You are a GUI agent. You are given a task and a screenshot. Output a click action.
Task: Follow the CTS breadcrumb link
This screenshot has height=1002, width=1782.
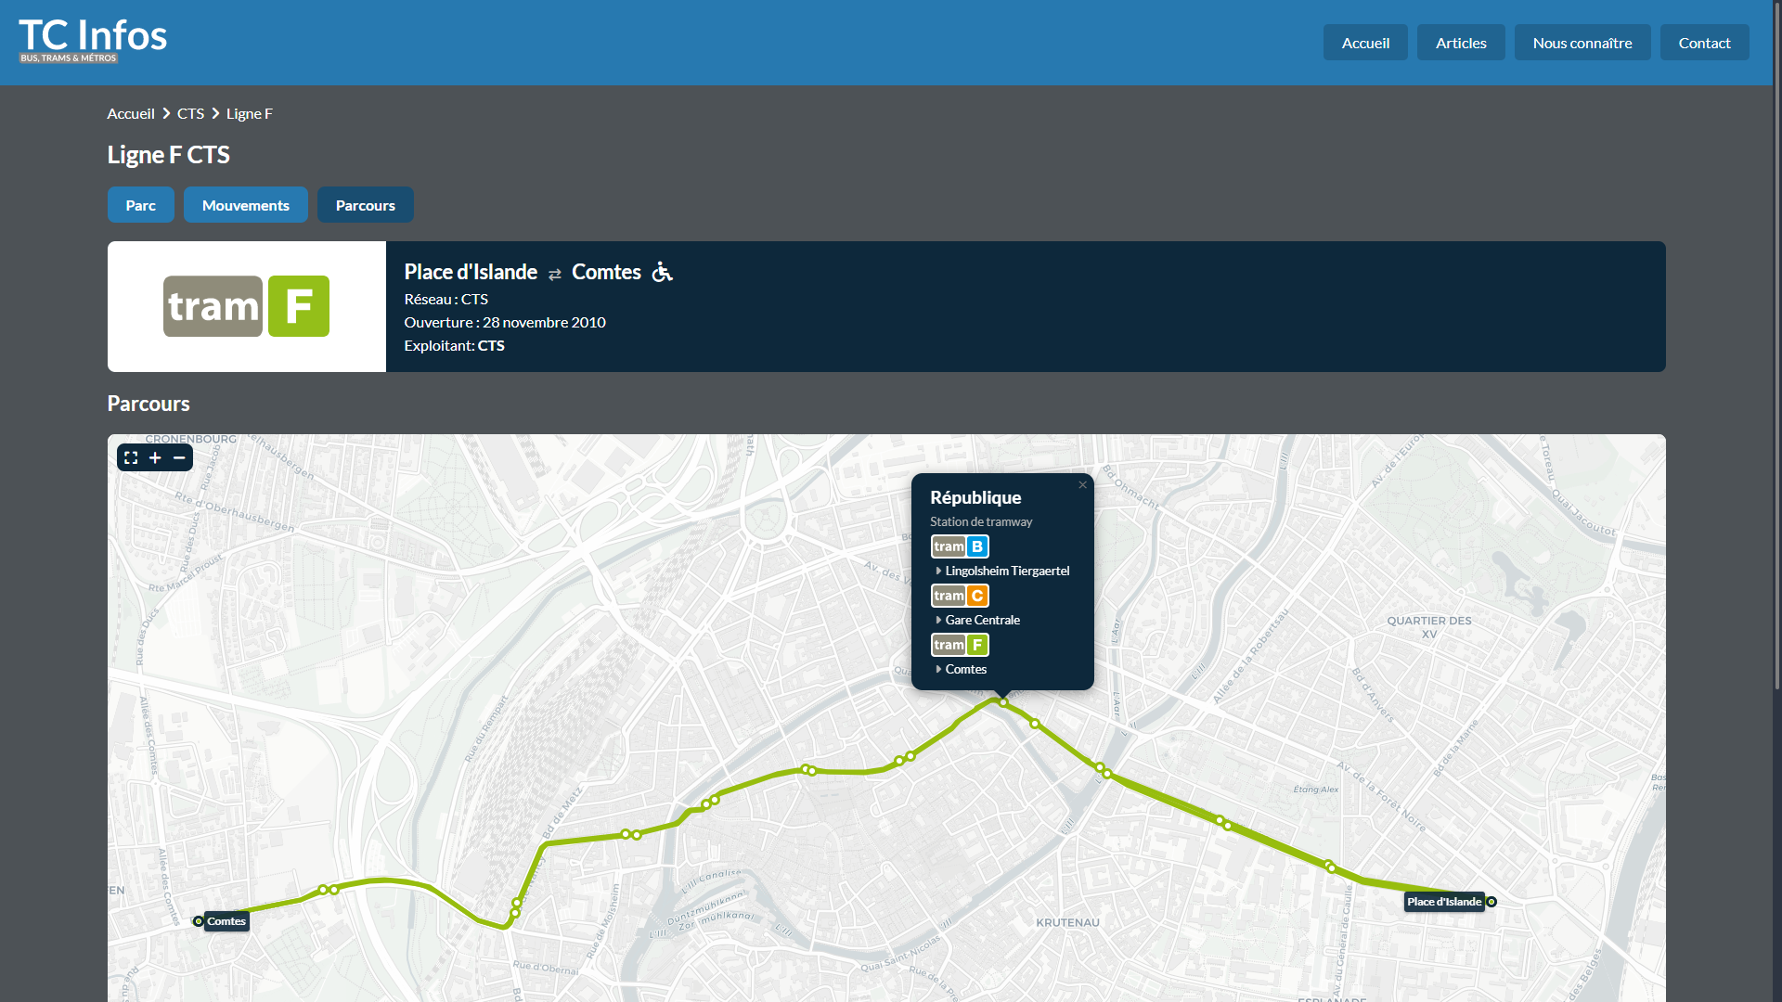[190, 113]
